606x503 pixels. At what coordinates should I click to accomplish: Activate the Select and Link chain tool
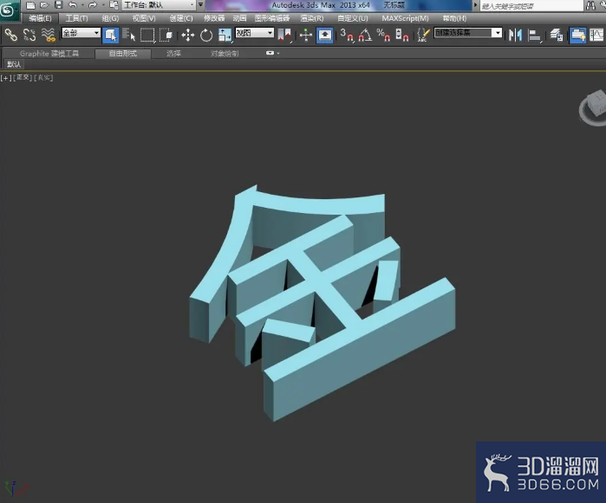pos(10,35)
